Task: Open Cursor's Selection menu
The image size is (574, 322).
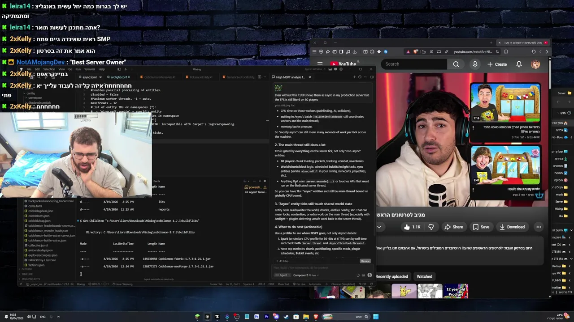Action: (x=49, y=69)
